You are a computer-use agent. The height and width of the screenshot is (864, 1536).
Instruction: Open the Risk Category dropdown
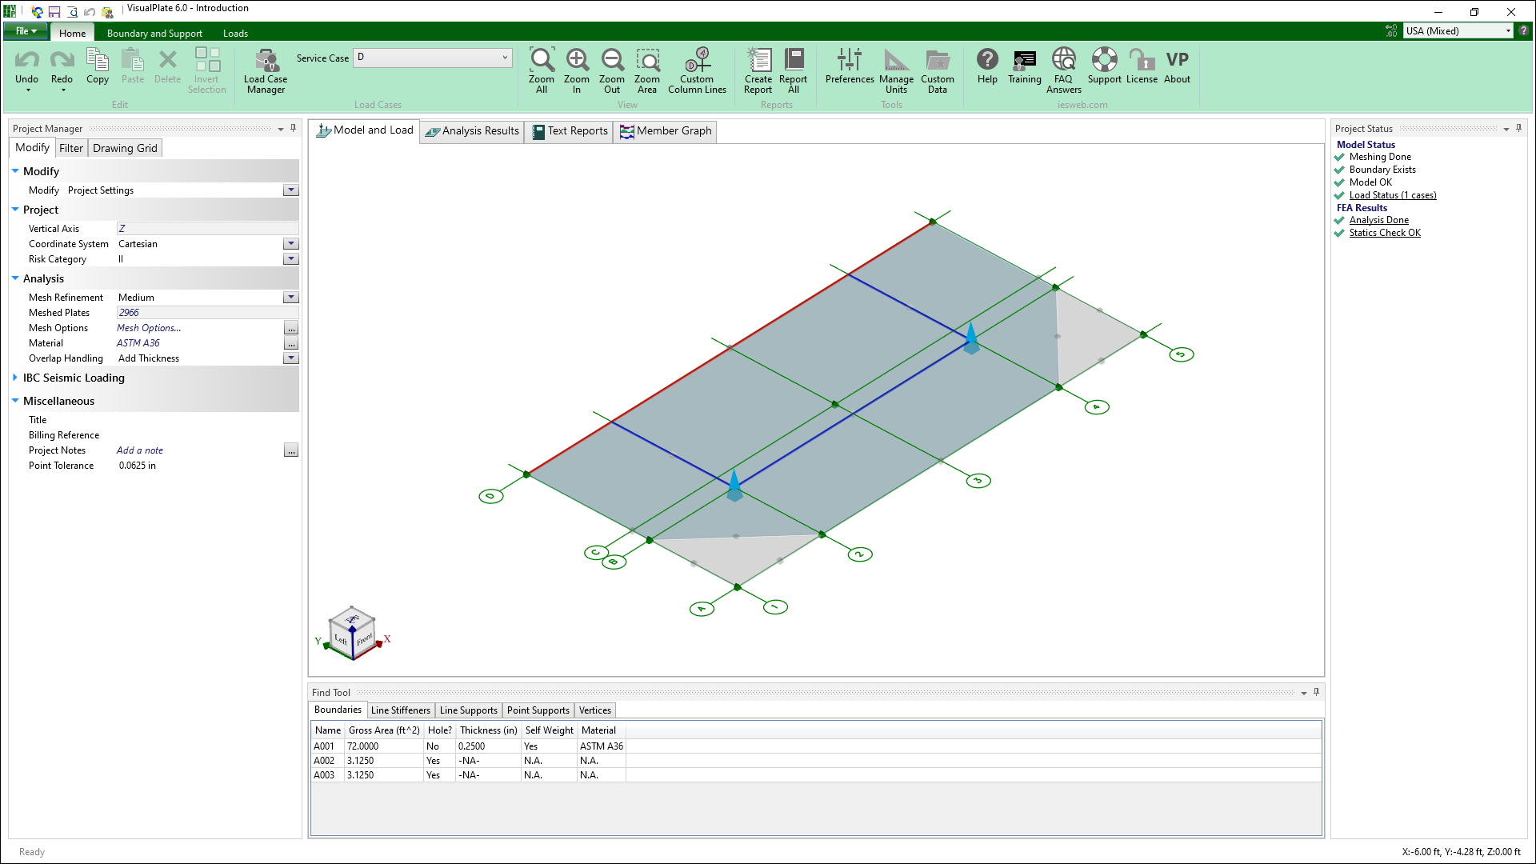(291, 259)
